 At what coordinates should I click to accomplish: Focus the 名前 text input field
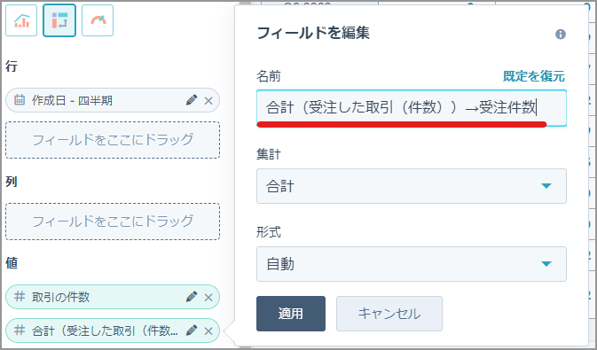[412, 108]
